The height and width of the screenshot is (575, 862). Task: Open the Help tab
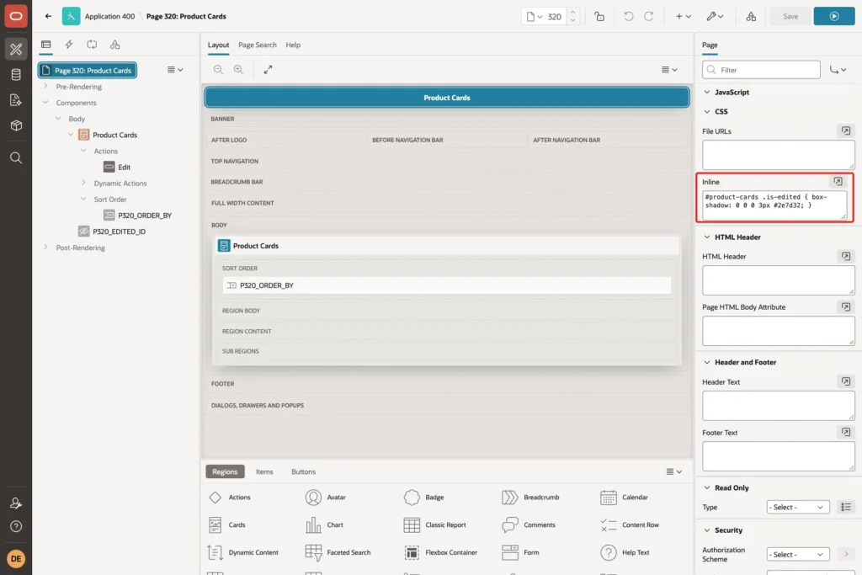(x=293, y=45)
